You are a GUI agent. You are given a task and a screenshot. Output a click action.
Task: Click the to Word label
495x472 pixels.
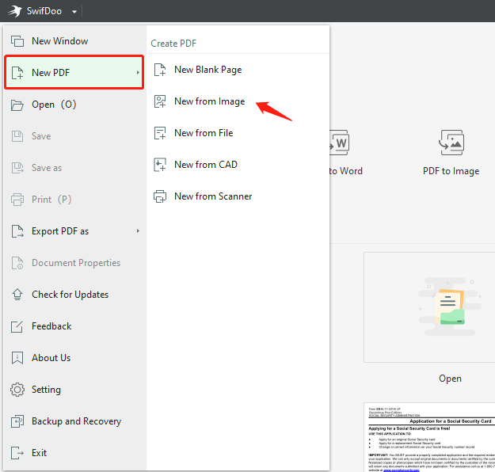click(x=346, y=171)
